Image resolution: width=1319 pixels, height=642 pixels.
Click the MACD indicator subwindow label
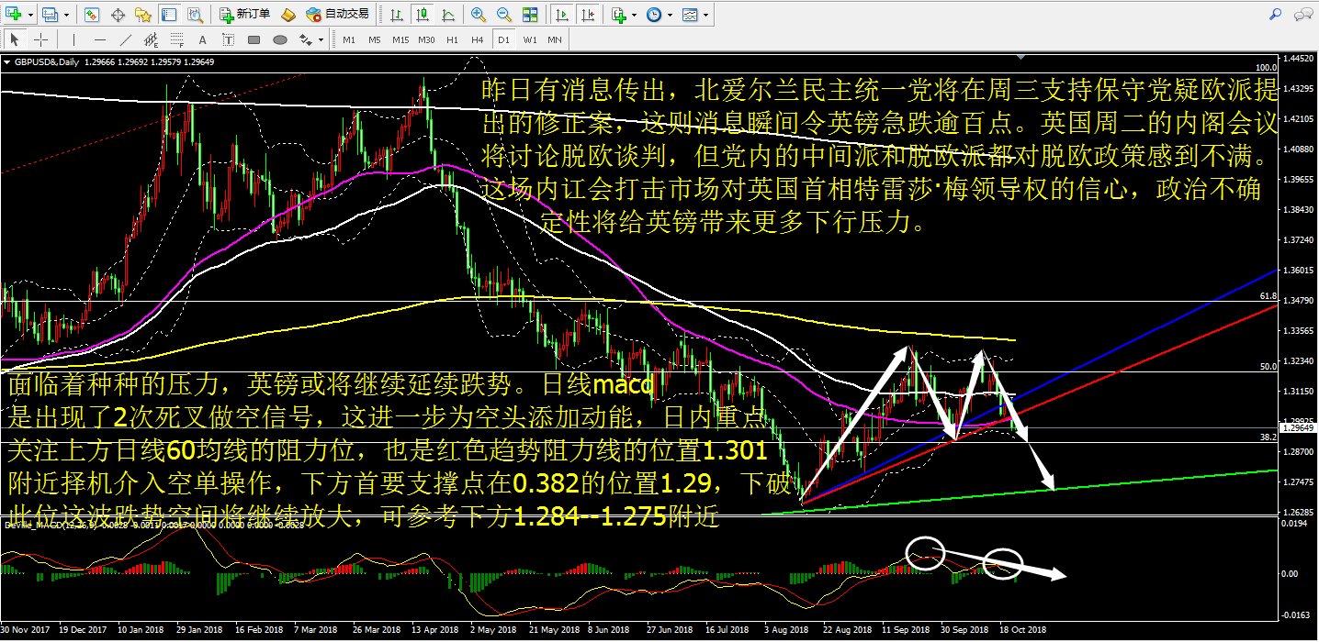pyautogui.click(x=55, y=525)
